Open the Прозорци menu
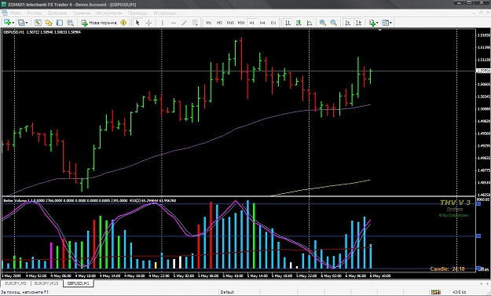This screenshot has height=296, width=491. tap(137, 13)
